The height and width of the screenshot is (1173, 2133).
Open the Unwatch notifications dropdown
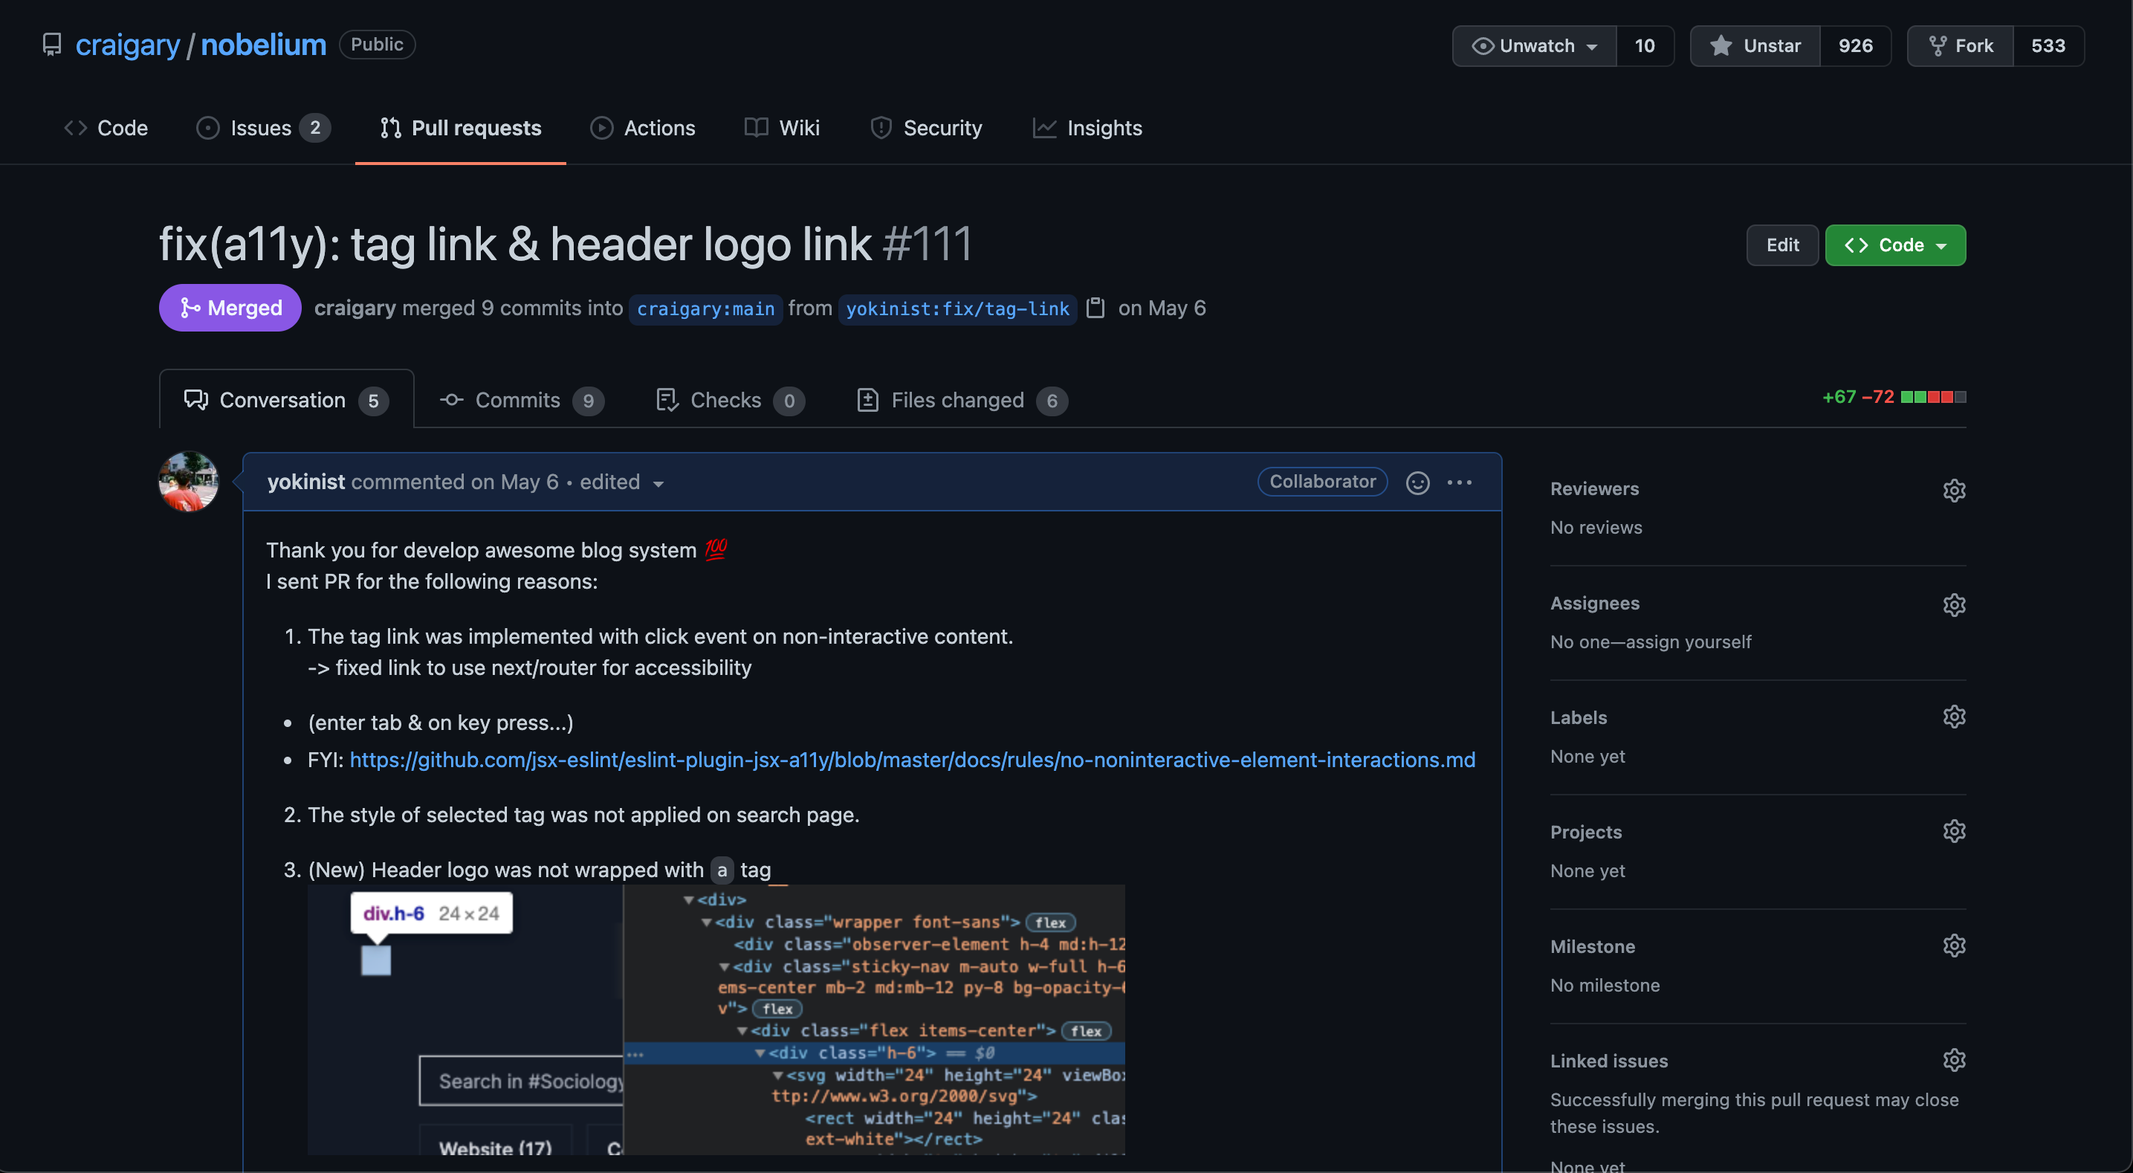point(1534,45)
